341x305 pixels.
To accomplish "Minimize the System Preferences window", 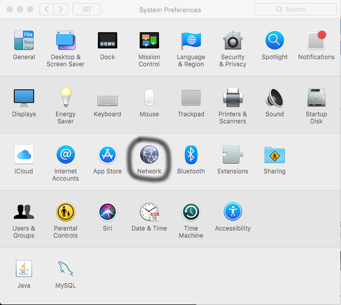I will point(20,9).
